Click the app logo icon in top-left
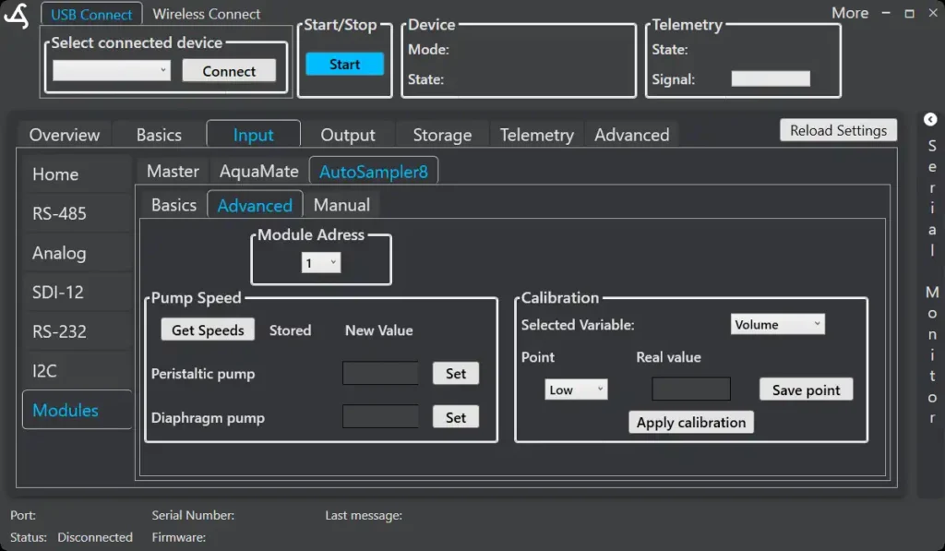This screenshot has height=551, width=945. (x=17, y=17)
